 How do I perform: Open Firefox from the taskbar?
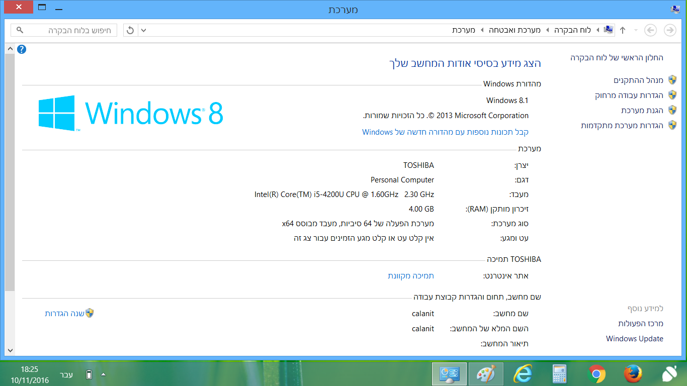(633, 374)
